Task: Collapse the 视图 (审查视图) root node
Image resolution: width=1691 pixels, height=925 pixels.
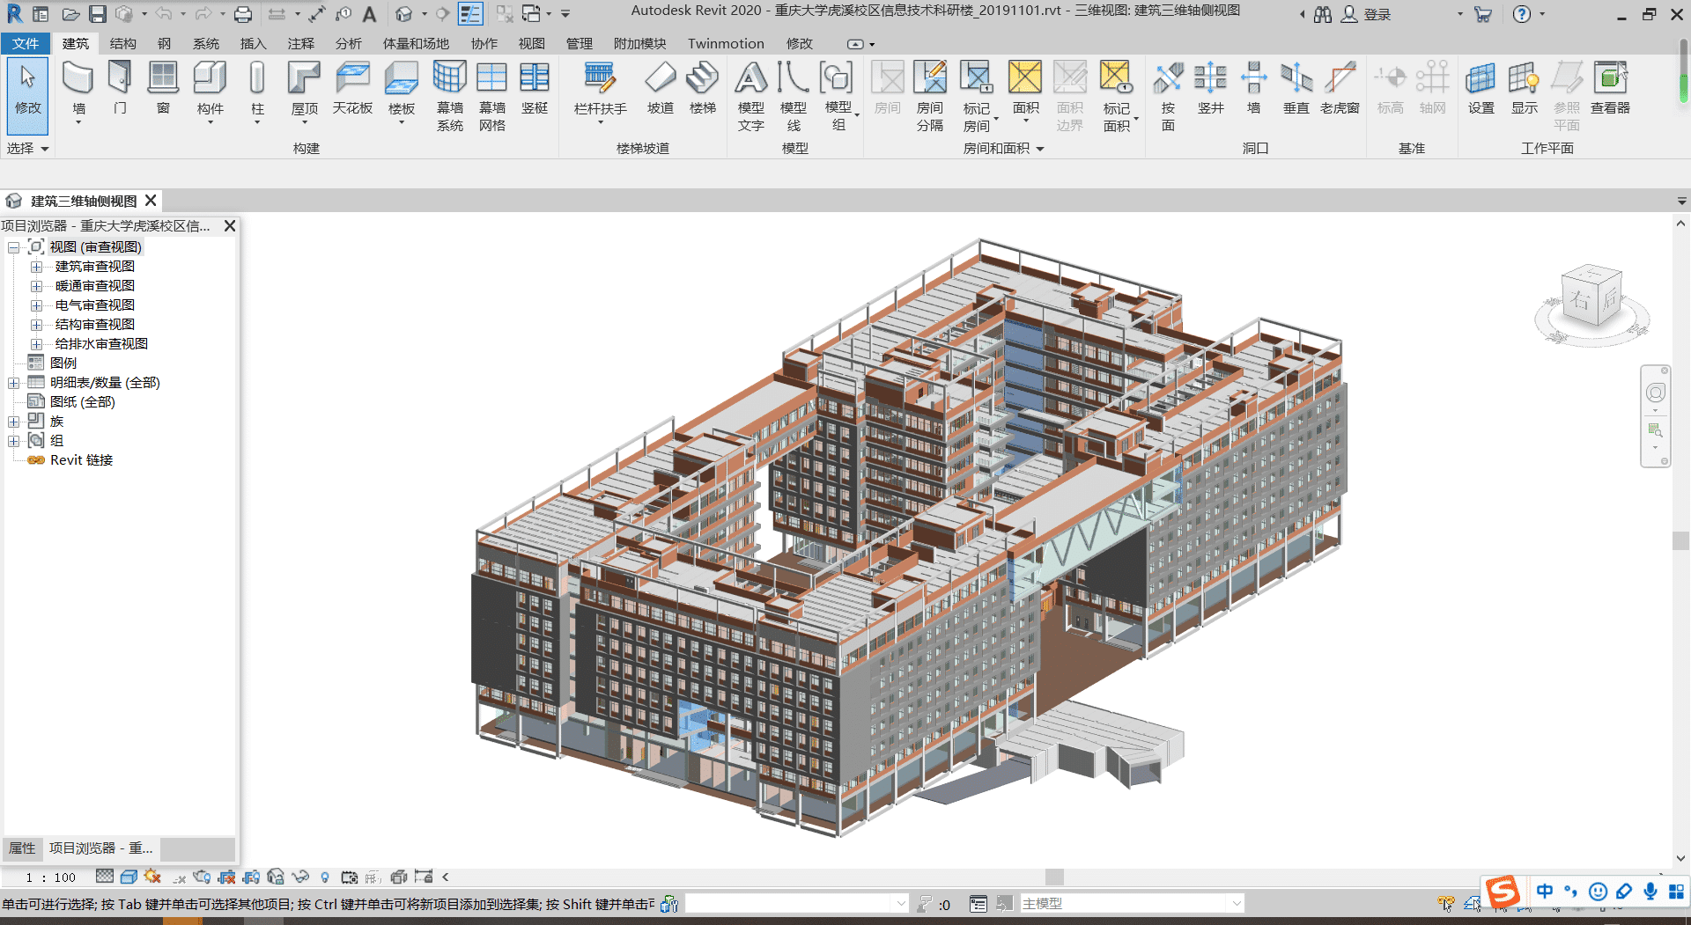Action: tap(13, 247)
